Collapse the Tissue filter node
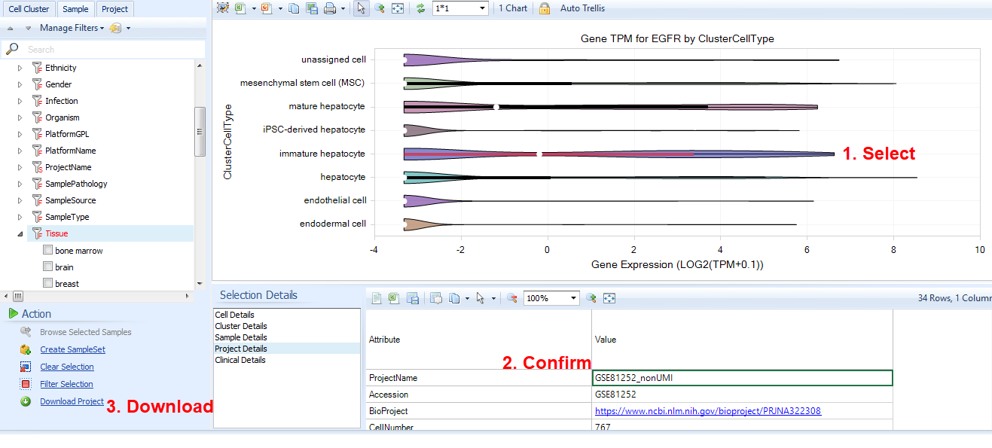The image size is (992, 448). pyautogui.click(x=20, y=233)
